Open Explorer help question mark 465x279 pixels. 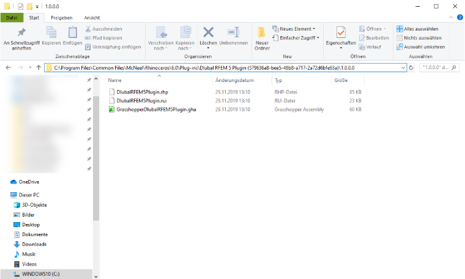point(460,18)
